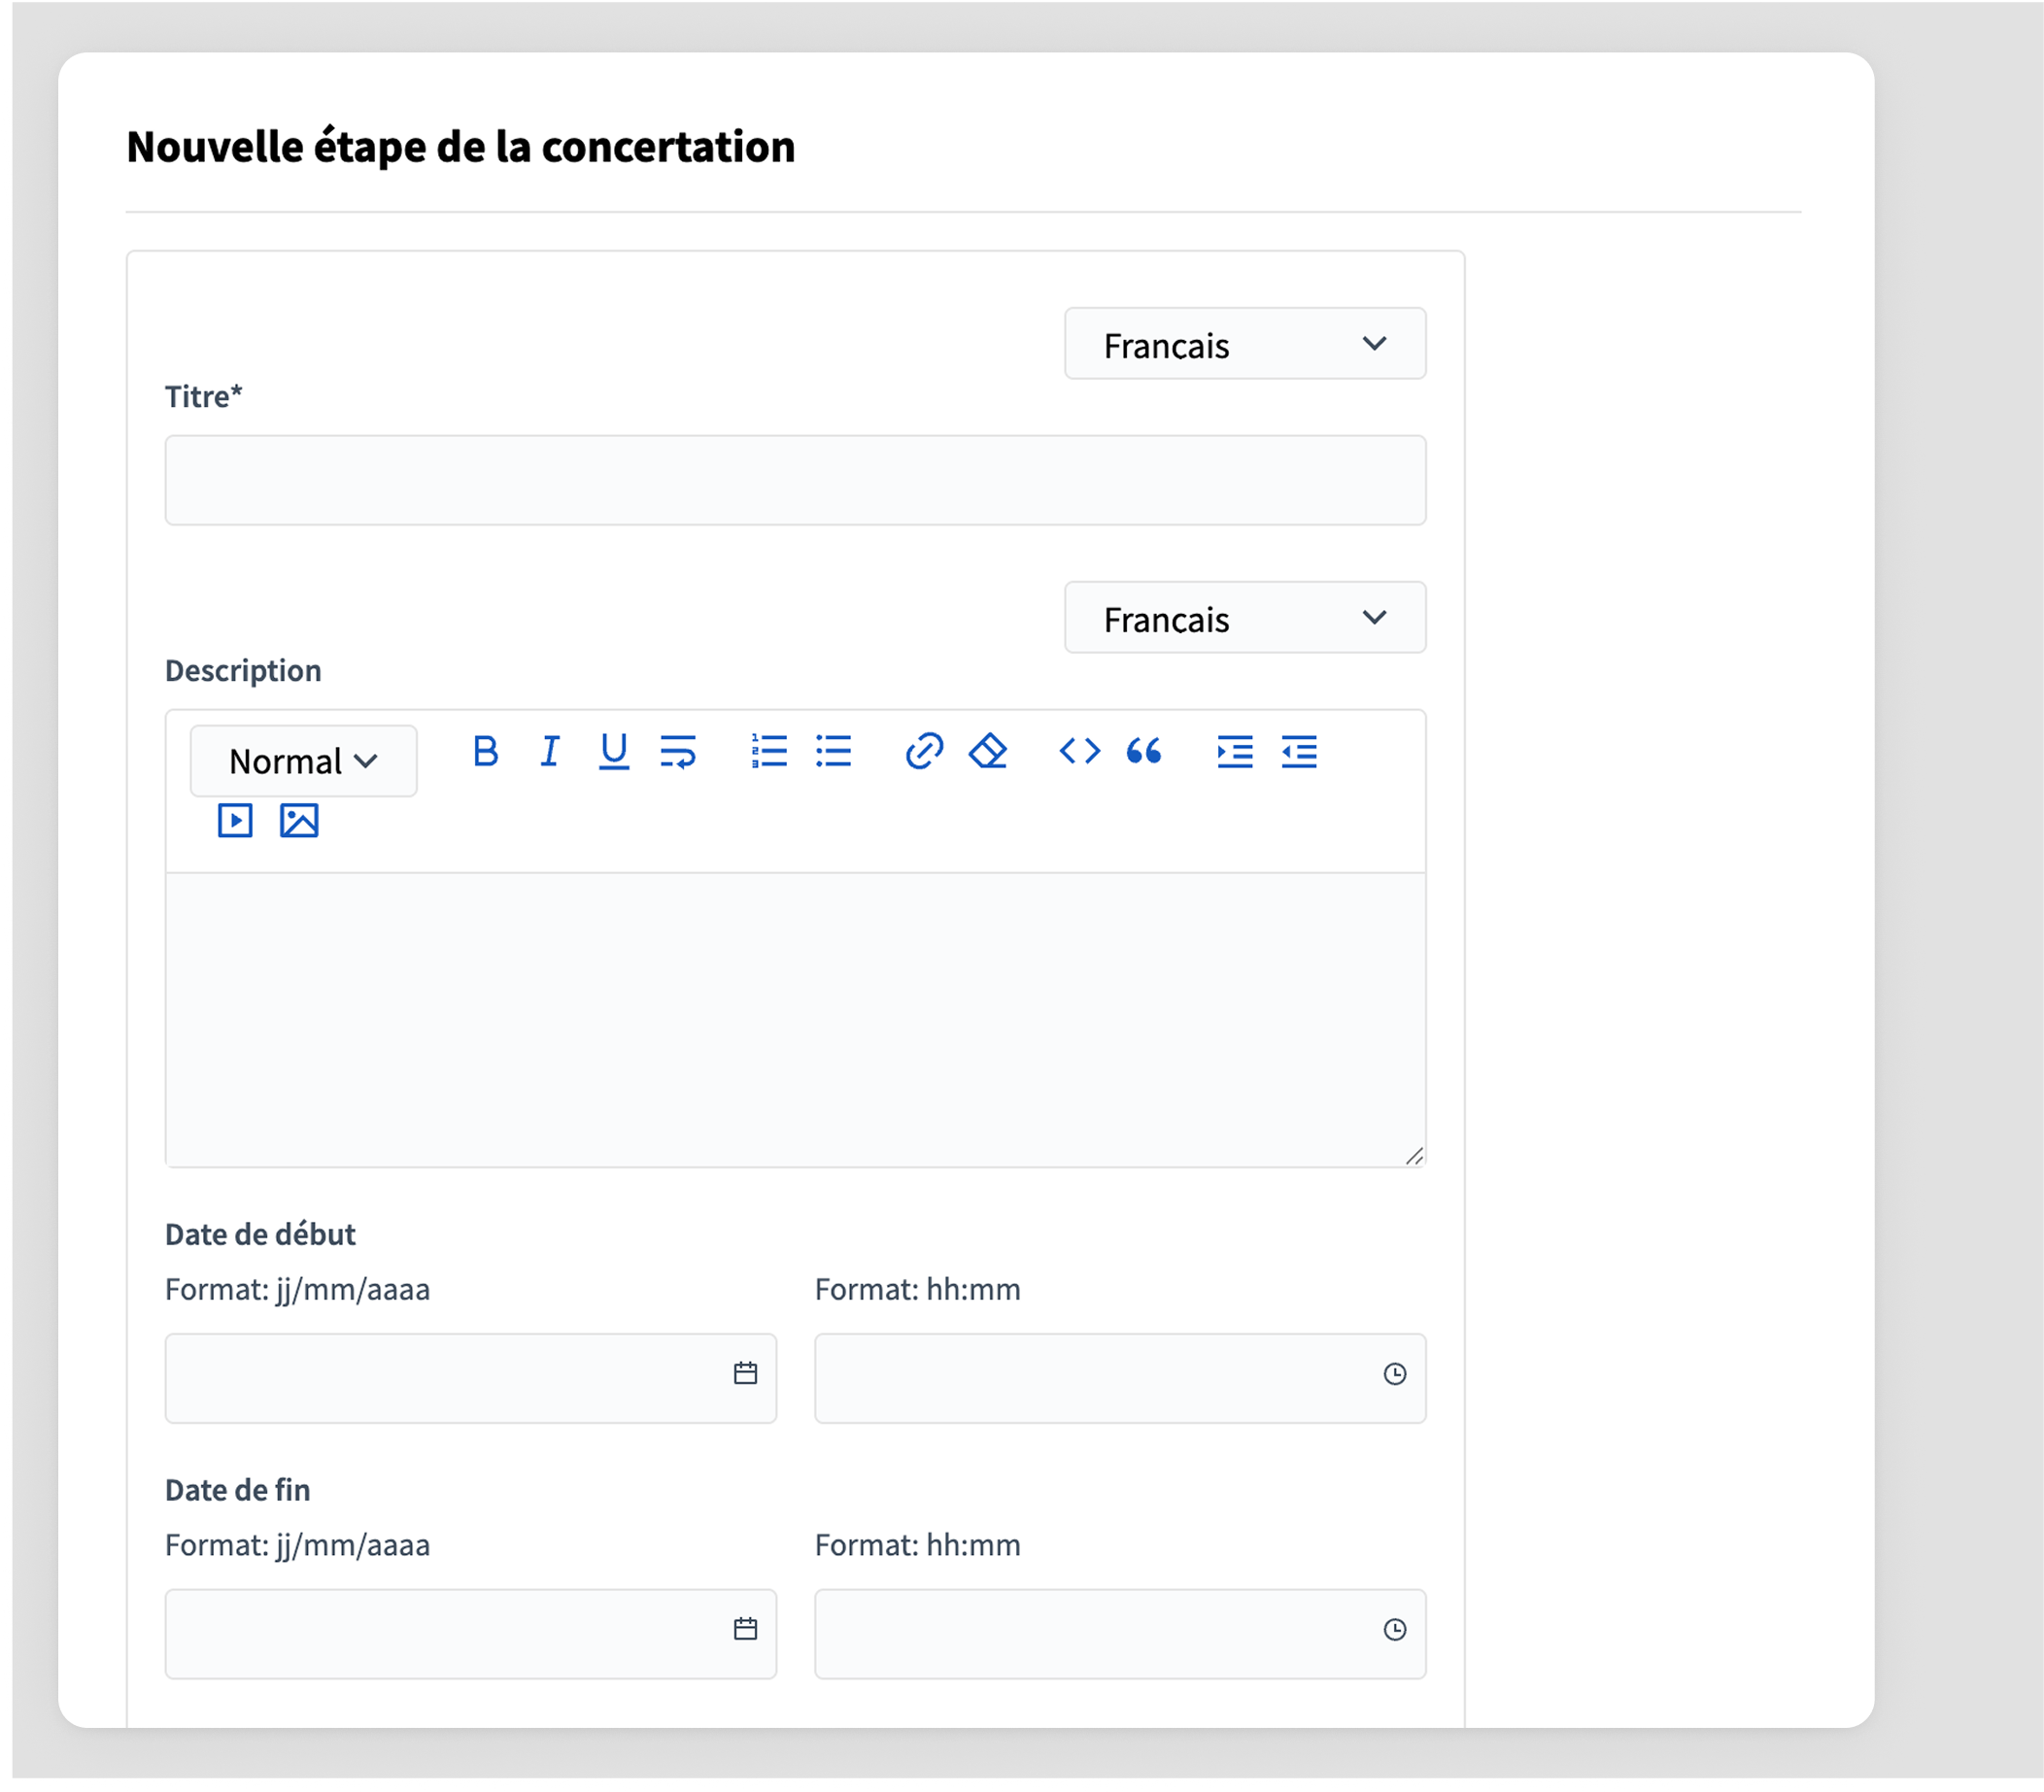Underline text using editor toolbar
The height and width of the screenshot is (1792, 2044).
tap(614, 751)
